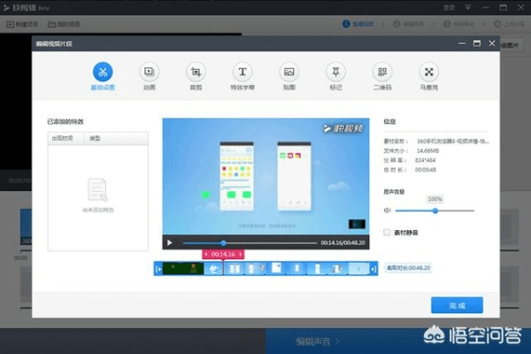Screen dimensions: 531x354
Task: Click the 出现时间 column header
Action: coord(66,139)
